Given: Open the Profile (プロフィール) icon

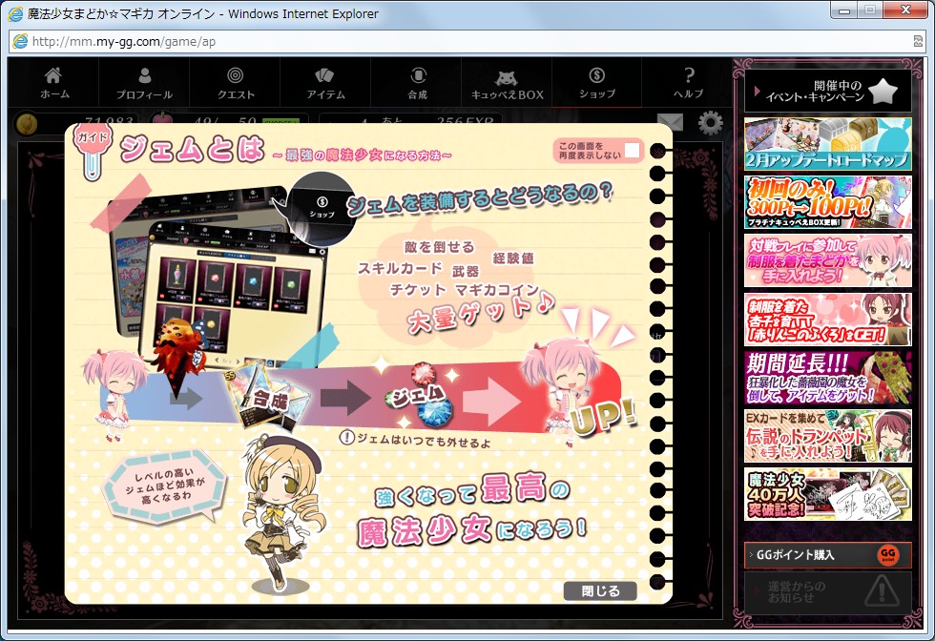Looking at the screenshot, I should [144, 77].
